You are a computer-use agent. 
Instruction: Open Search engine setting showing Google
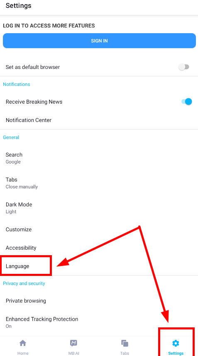click(99, 158)
